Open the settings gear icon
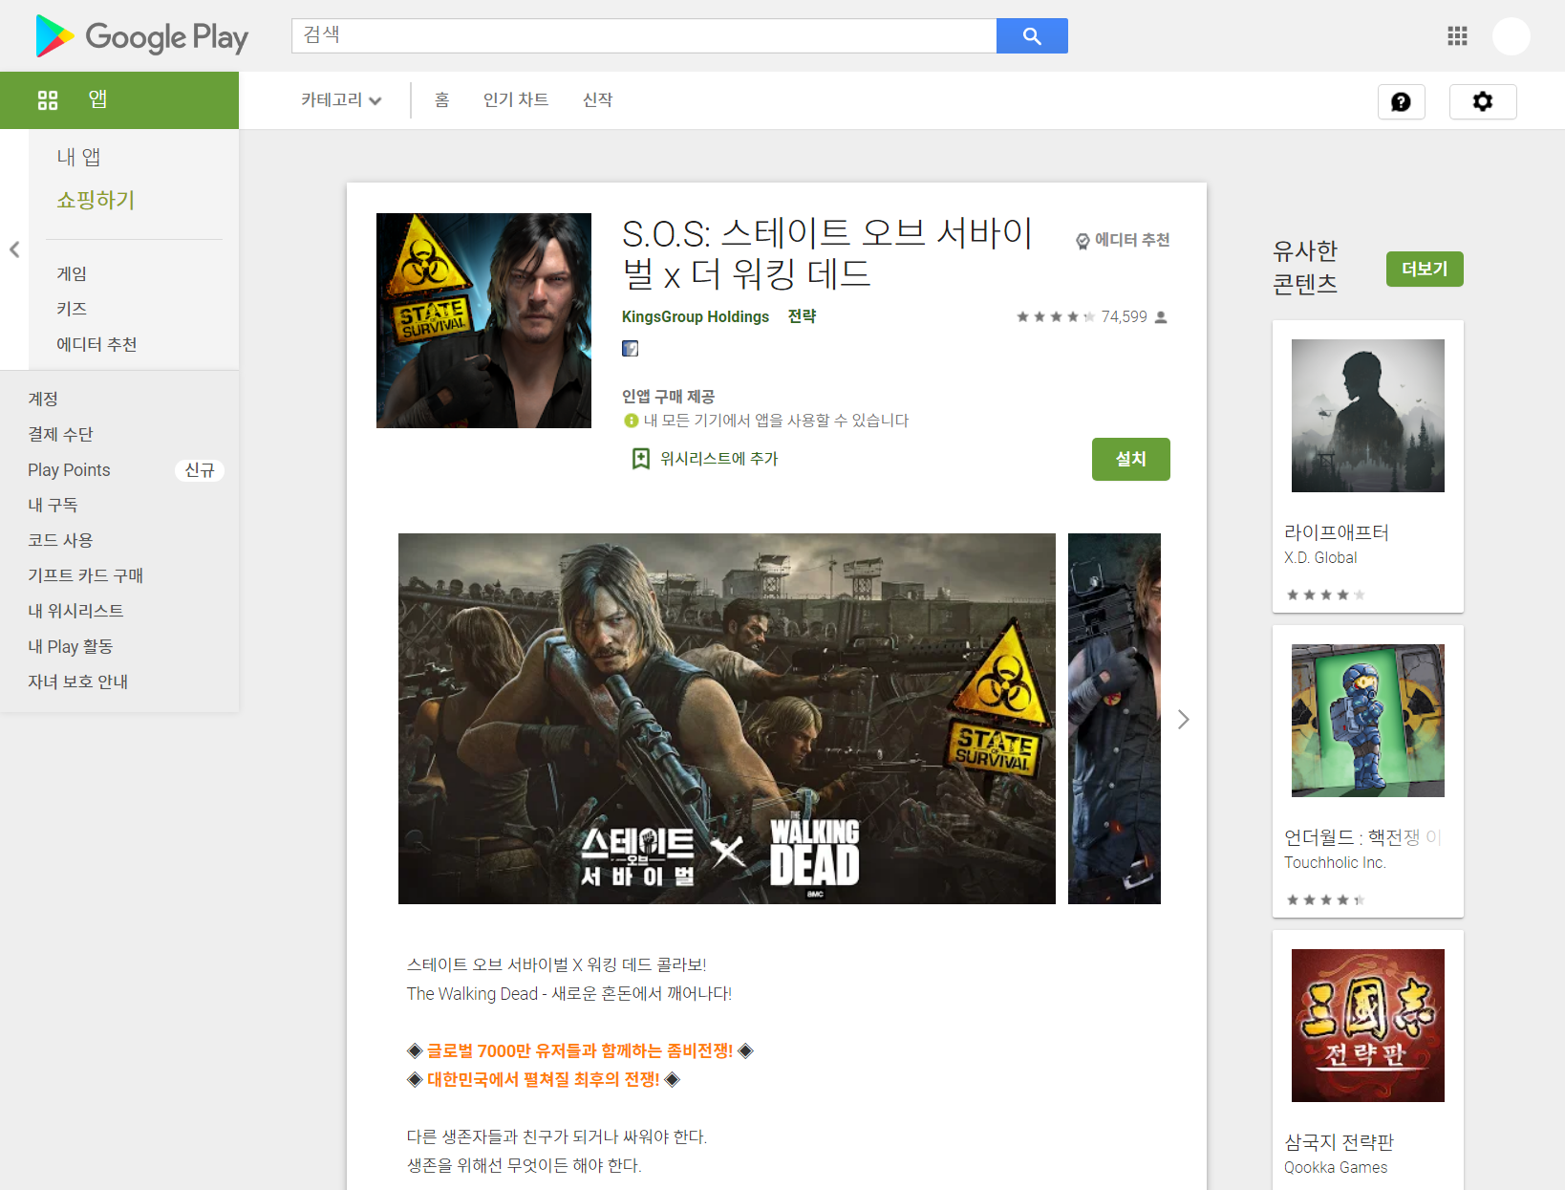1565x1190 pixels. coord(1483,102)
